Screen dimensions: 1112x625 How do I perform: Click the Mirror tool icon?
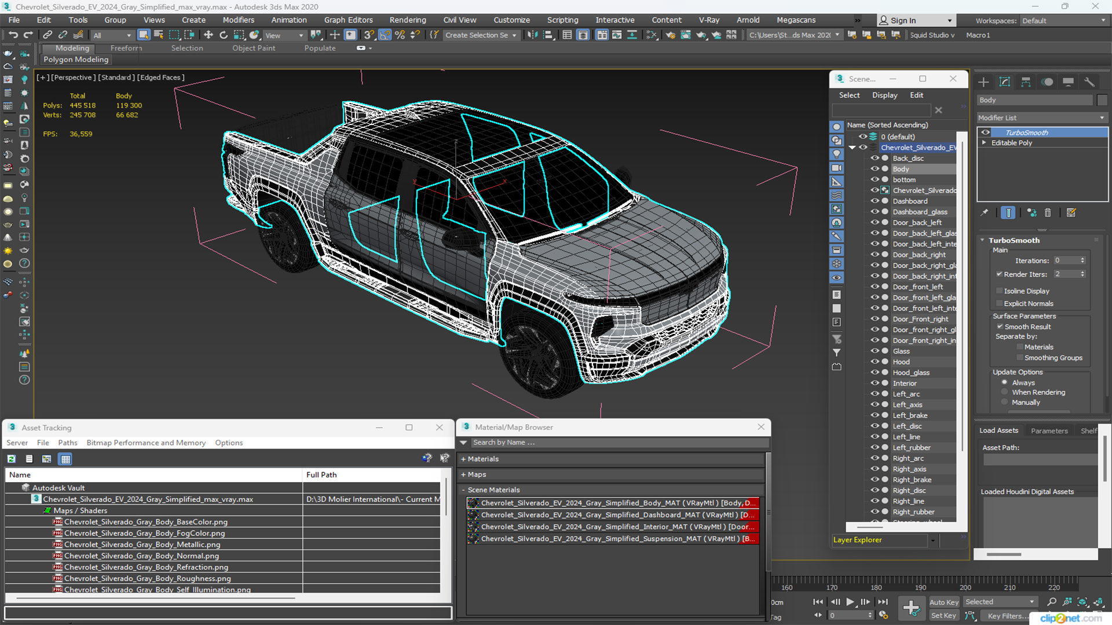coord(533,35)
